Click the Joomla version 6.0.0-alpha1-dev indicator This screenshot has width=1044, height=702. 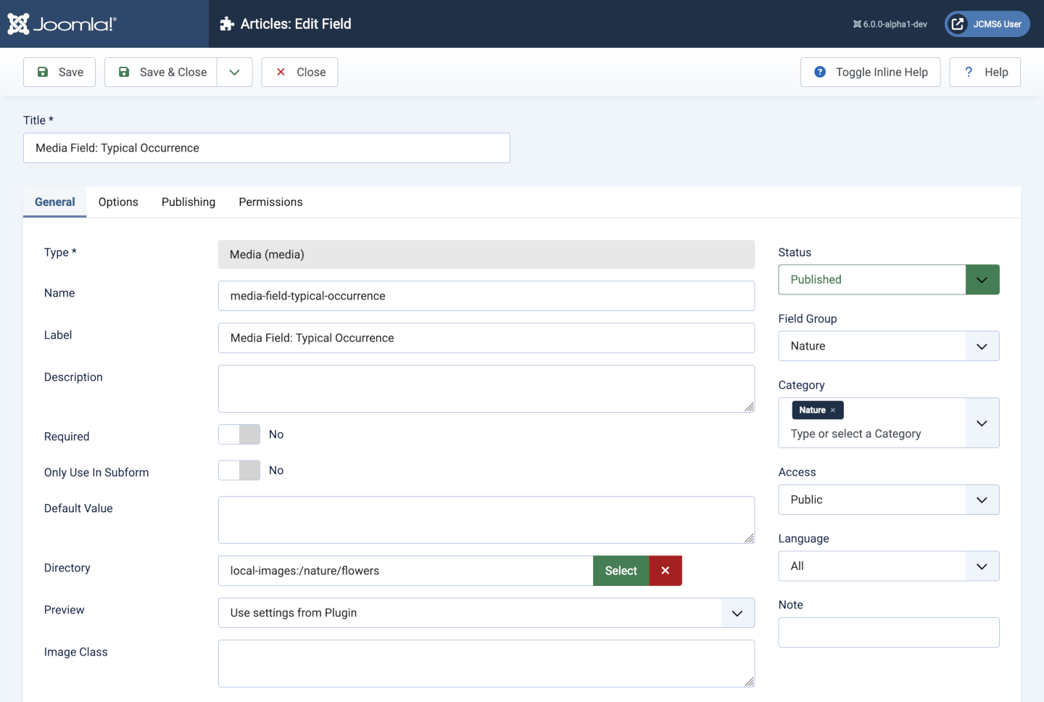pos(890,24)
